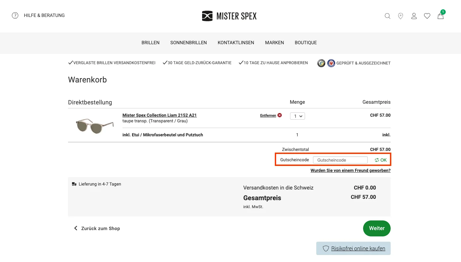Open the MARKEN menu
Viewport: 461px width, 262px height.
click(274, 43)
